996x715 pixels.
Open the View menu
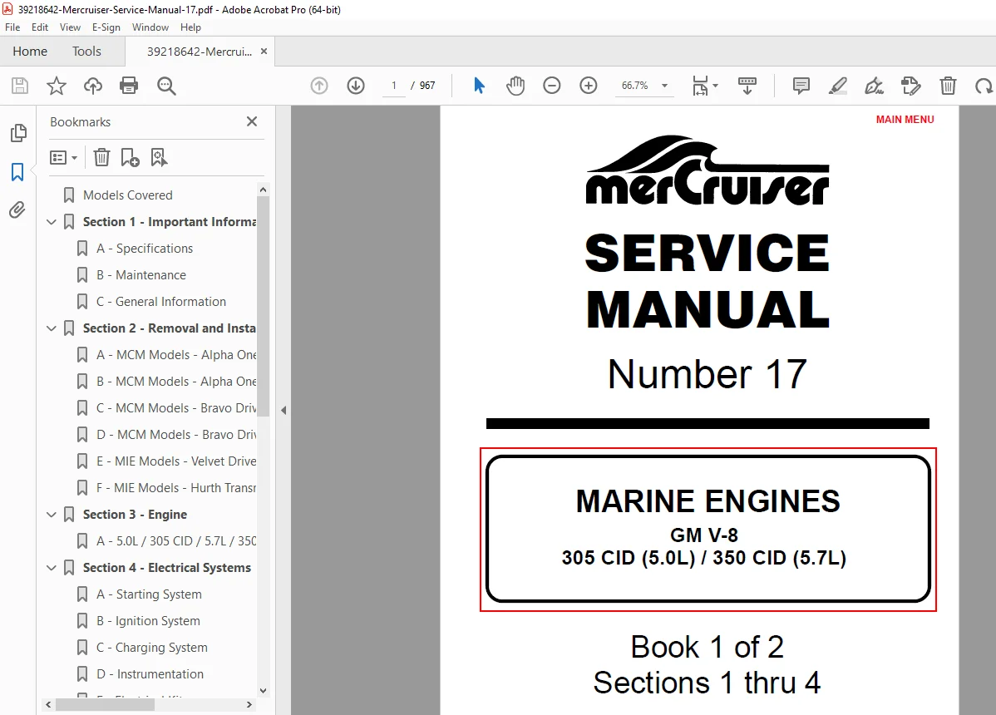click(x=70, y=27)
